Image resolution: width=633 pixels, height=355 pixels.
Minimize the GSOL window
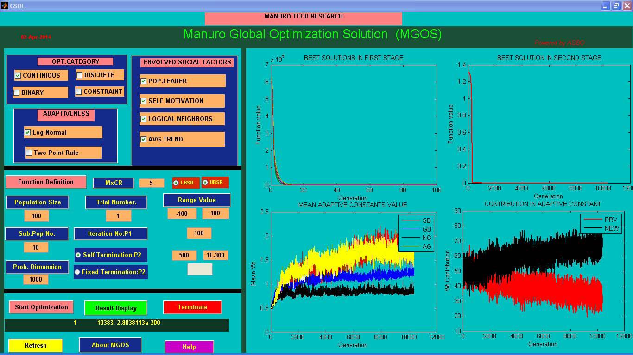coord(606,6)
